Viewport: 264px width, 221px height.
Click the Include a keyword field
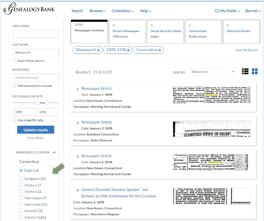click(x=36, y=77)
